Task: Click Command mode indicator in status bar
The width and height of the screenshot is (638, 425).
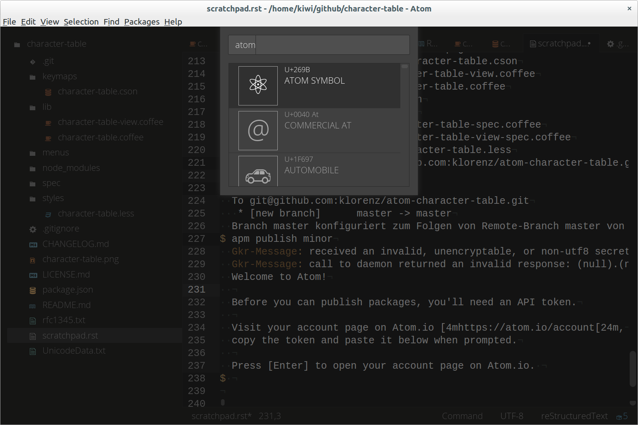Action: tap(462, 416)
